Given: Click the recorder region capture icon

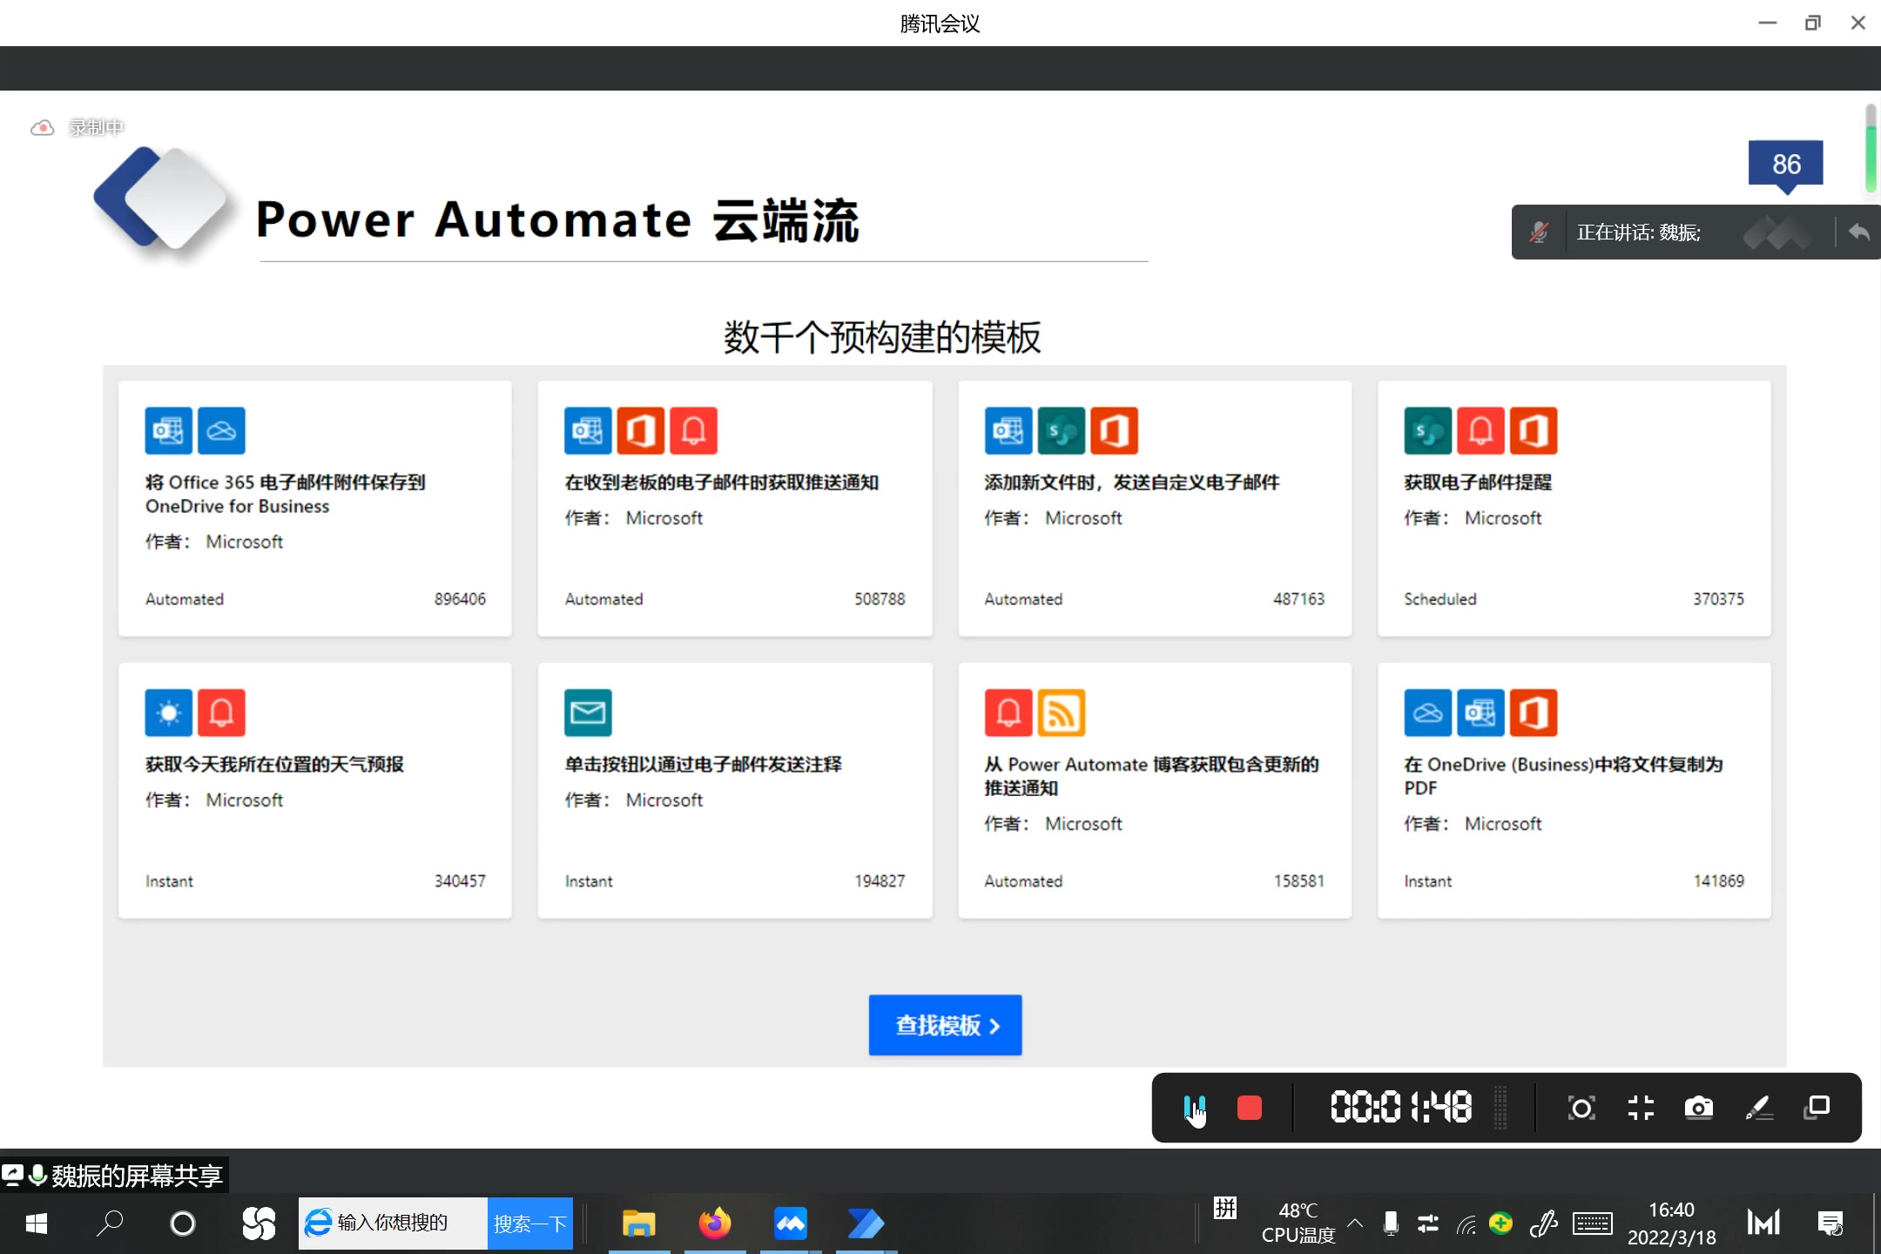Looking at the screenshot, I should 1581,1108.
